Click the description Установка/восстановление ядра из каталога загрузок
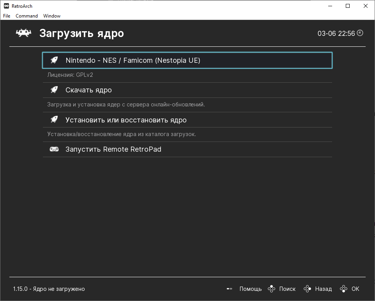 [122, 134]
